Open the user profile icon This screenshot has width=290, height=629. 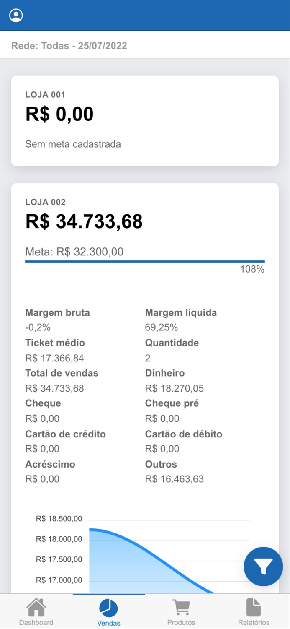click(x=16, y=16)
